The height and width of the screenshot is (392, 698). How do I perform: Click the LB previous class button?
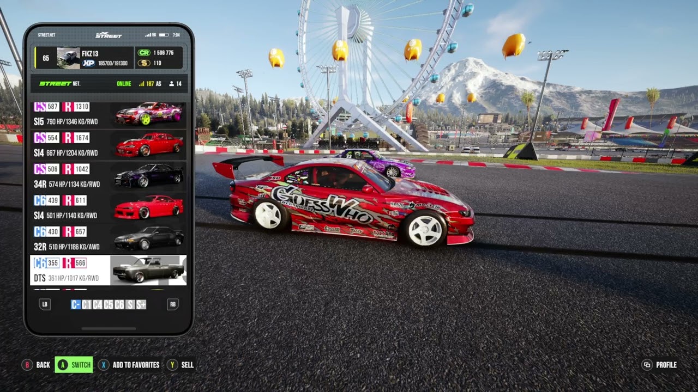45,304
